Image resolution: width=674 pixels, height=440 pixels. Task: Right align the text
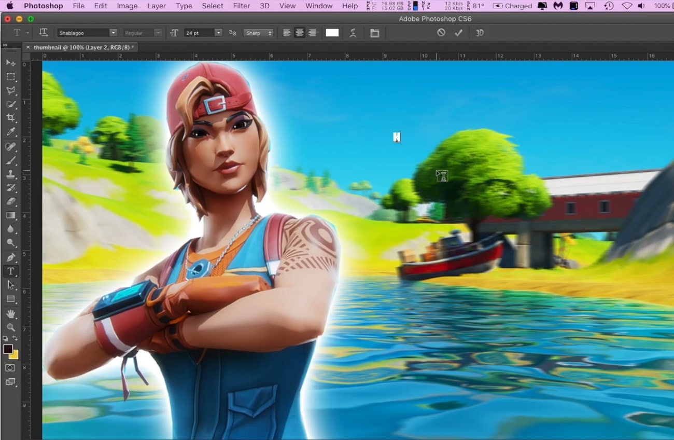[312, 33]
